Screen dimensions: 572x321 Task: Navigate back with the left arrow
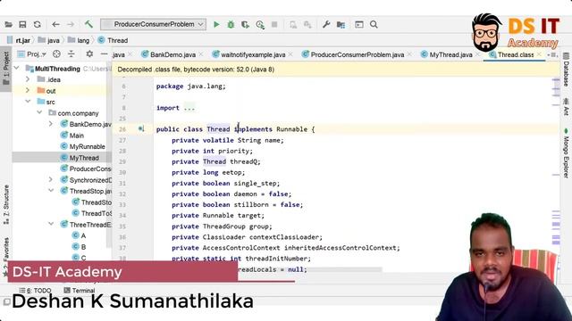[x=55, y=24]
